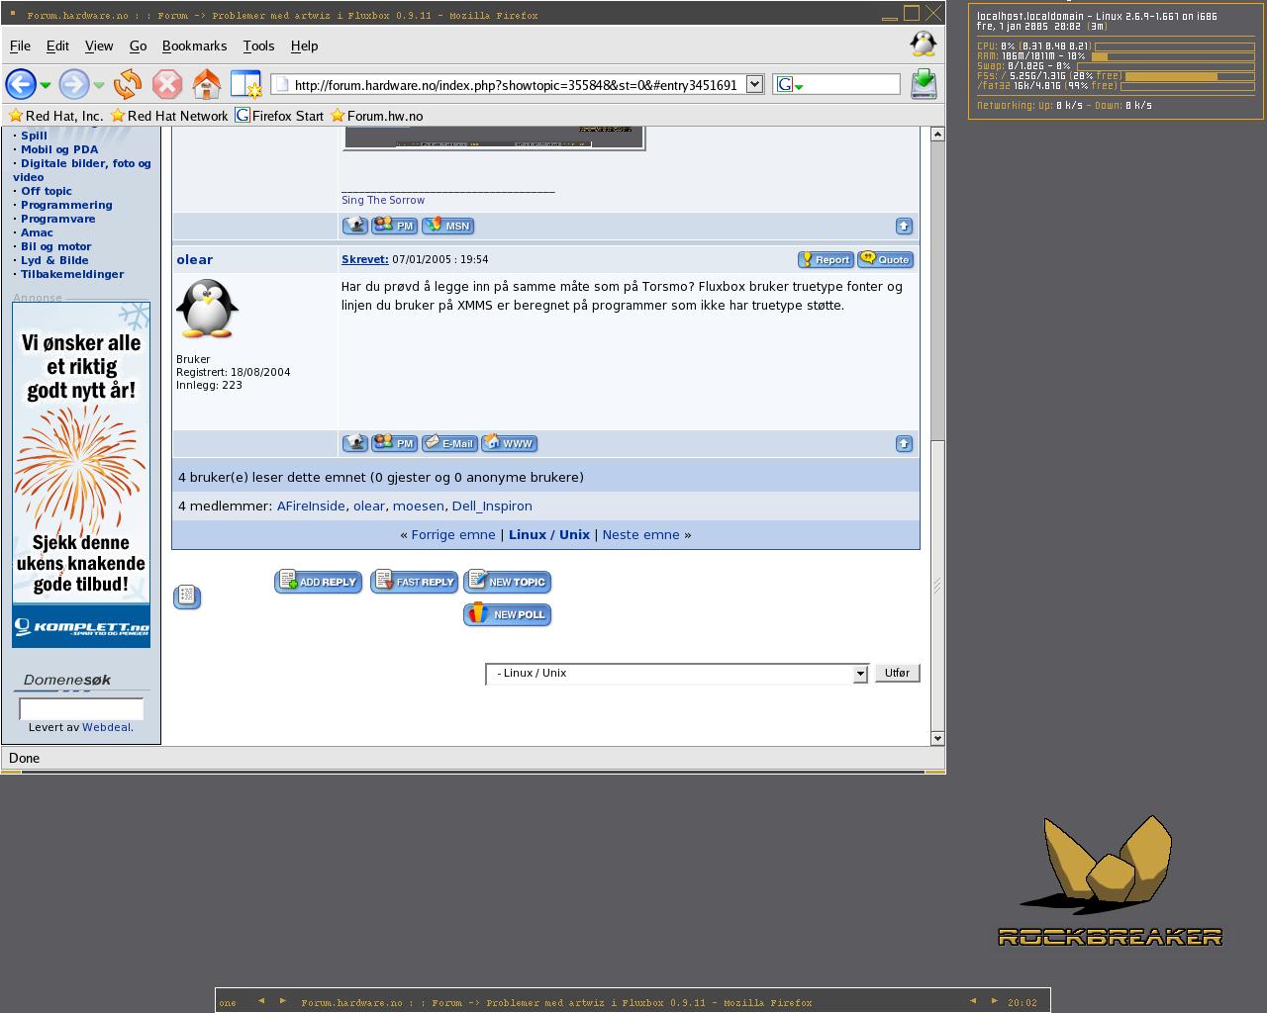
Task: Expand the URL bar history dropdown
Action: [x=754, y=84]
